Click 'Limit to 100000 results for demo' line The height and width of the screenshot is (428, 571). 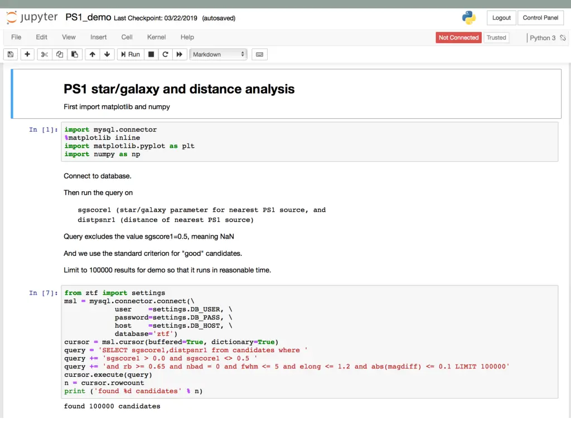tap(167, 270)
